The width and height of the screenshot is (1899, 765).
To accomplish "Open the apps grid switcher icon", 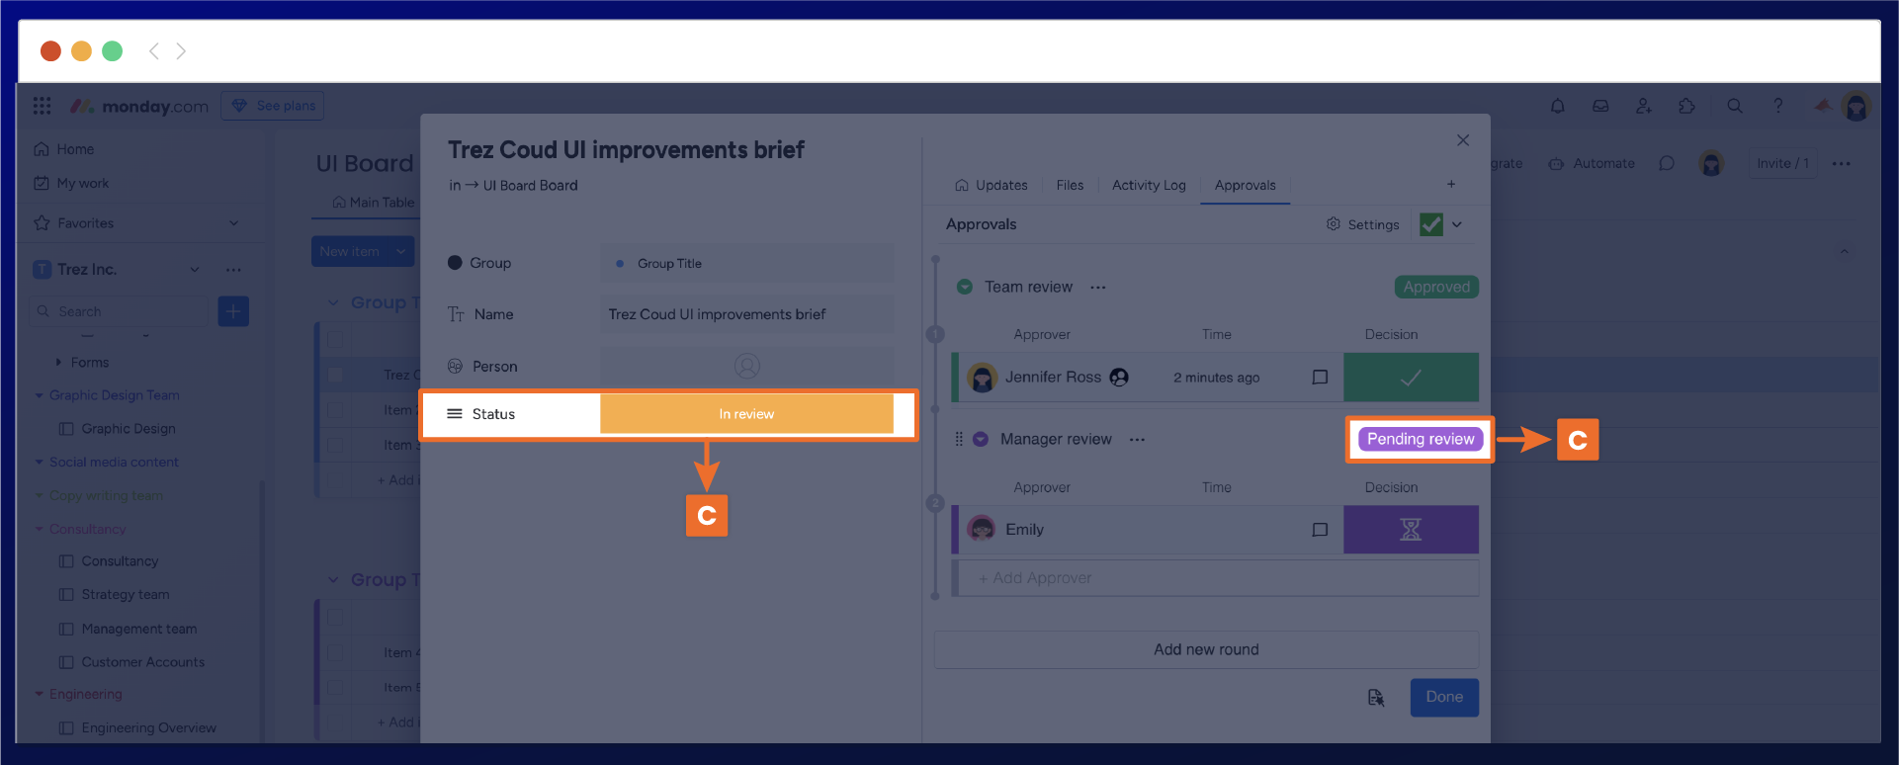I will (x=42, y=106).
